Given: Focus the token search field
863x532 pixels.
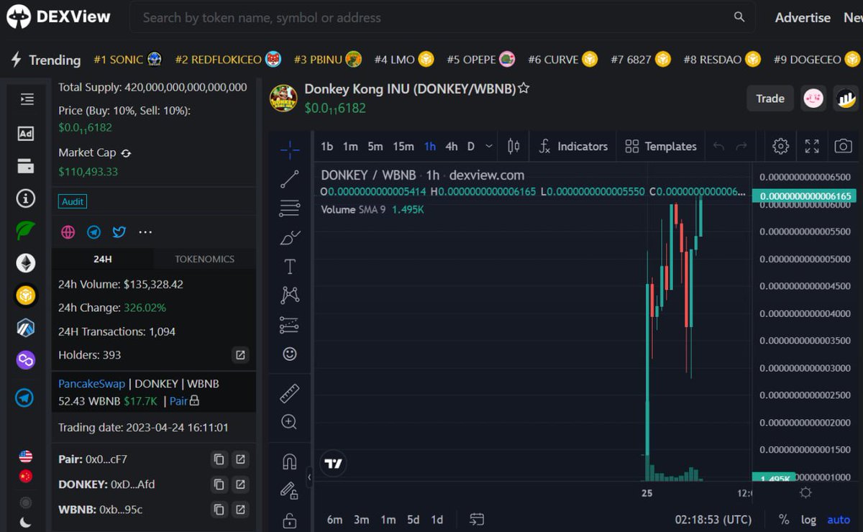Looking at the screenshot, I should pos(442,17).
